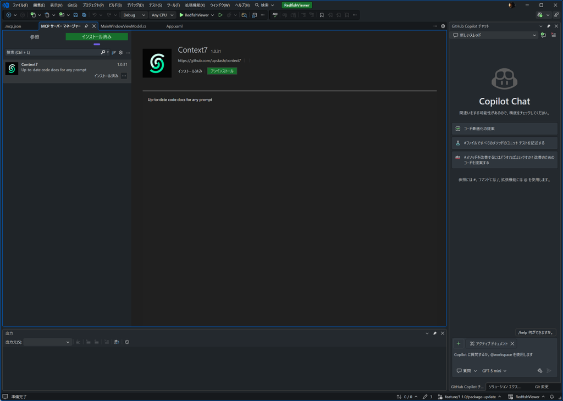Viewport: 563px width, 401px height.
Task: Click icon right of new thread icon
Action: point(553,35)
